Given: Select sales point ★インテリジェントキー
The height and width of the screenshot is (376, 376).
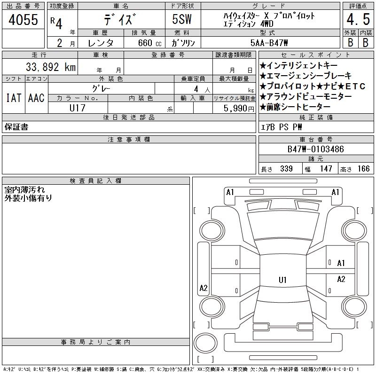Looking at the screenshot, I should [298, 65].
